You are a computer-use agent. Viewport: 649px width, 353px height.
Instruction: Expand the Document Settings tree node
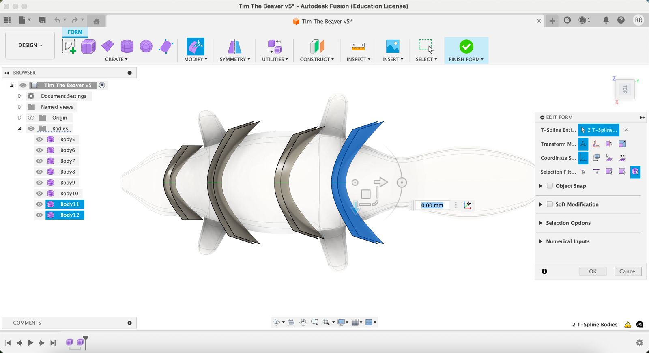point(19,96)
